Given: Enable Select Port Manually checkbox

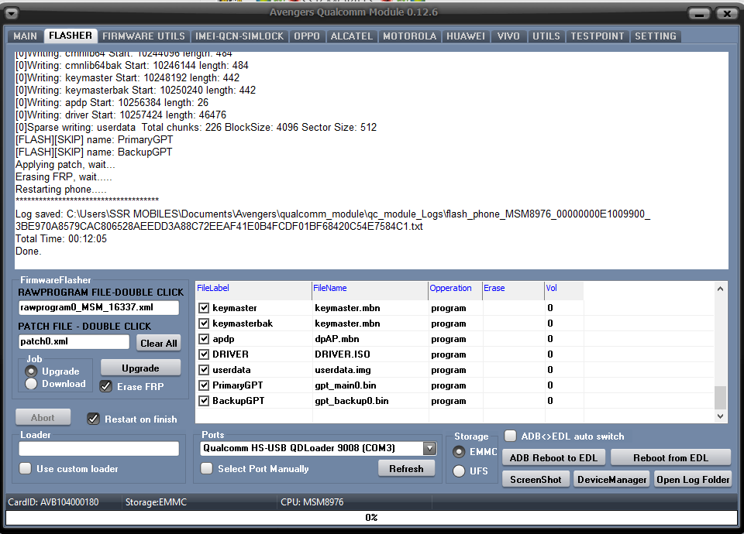Looking at the screenshot, I should [x=206, y=469].
